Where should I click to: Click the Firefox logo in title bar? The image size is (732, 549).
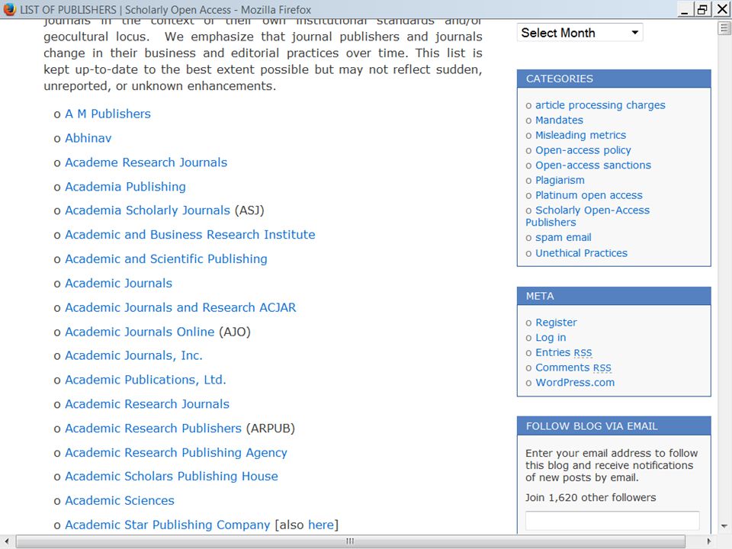point(9,9)
